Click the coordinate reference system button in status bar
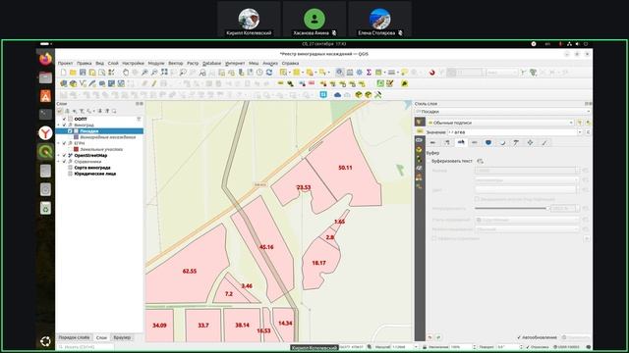This screenshot has height=353, width=629. tap(567, 347)
